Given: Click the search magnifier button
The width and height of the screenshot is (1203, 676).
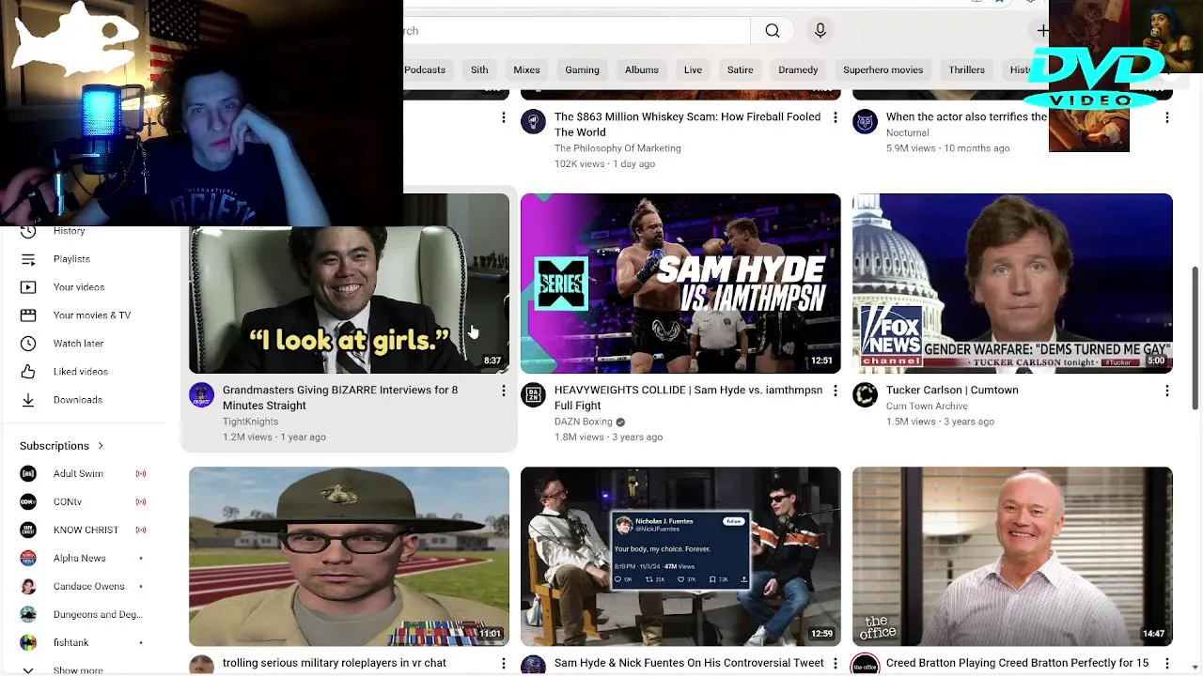Looking at the screenshot, I should 773,31.
